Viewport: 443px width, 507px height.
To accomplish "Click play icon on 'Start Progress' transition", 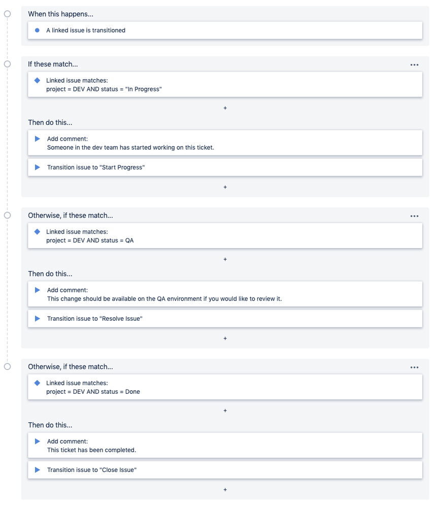I will click(38, 167).
